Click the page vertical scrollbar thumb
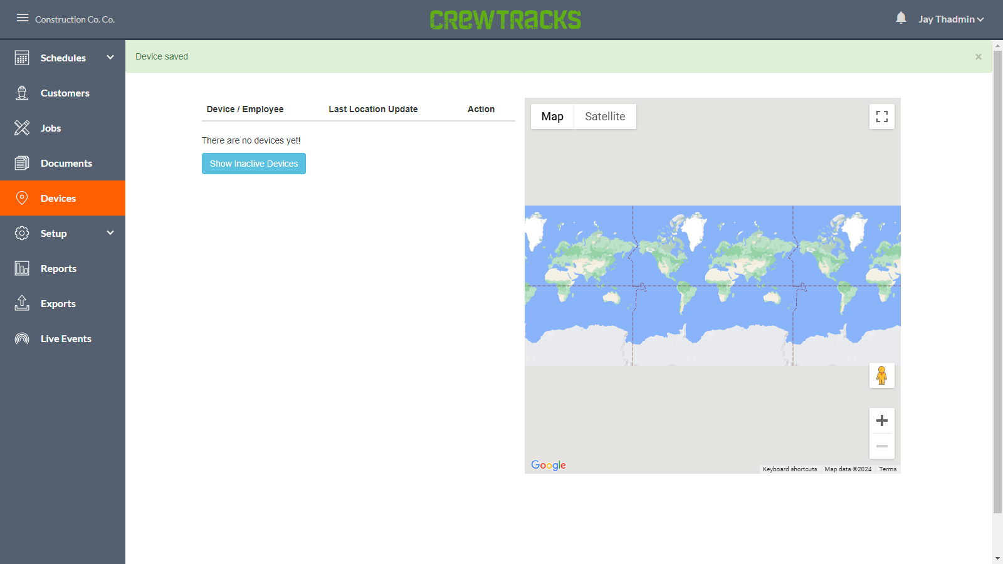Image resolution: width=1003 pixels, height=564 pixels. pyautogui.click(x=997, y=282)
